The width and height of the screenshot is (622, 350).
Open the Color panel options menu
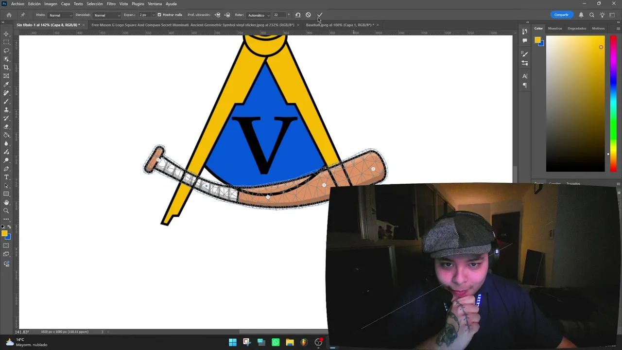point(618,28)
